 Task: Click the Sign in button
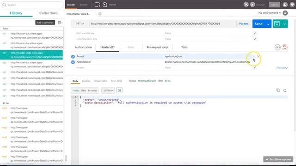[274, 5]
